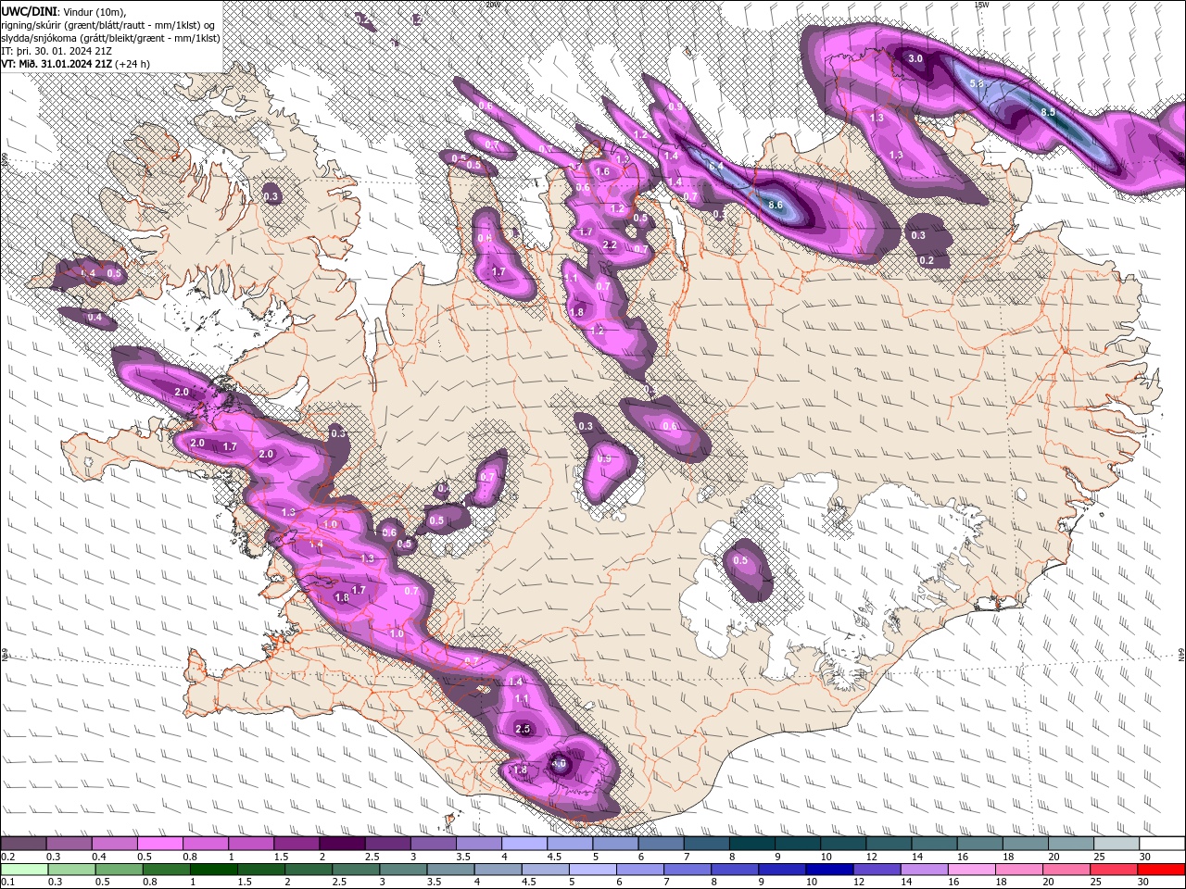The image size is (1186, 889).
Task: Pick the pale grey snow swatch between 25 and 30
Action: point(1117,843)
